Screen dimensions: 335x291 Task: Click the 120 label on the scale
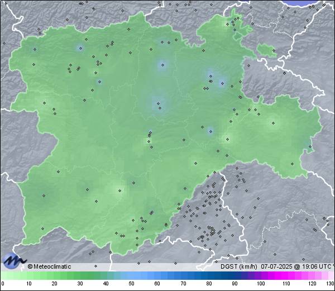click(x=312, y=284)
